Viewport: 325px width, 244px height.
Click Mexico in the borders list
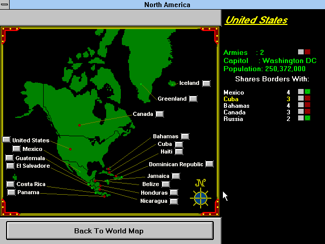[x=233, y=93]
